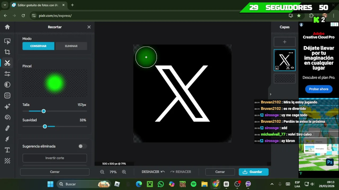This screenshot has height=190, width=339.
Task: Select the empty transparent layer thumbnail
Action: pyautogui.click(x=285, y=78)
